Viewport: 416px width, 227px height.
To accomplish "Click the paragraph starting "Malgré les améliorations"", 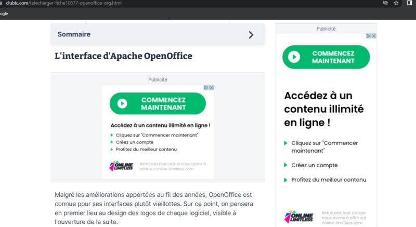I will point(154,208).
